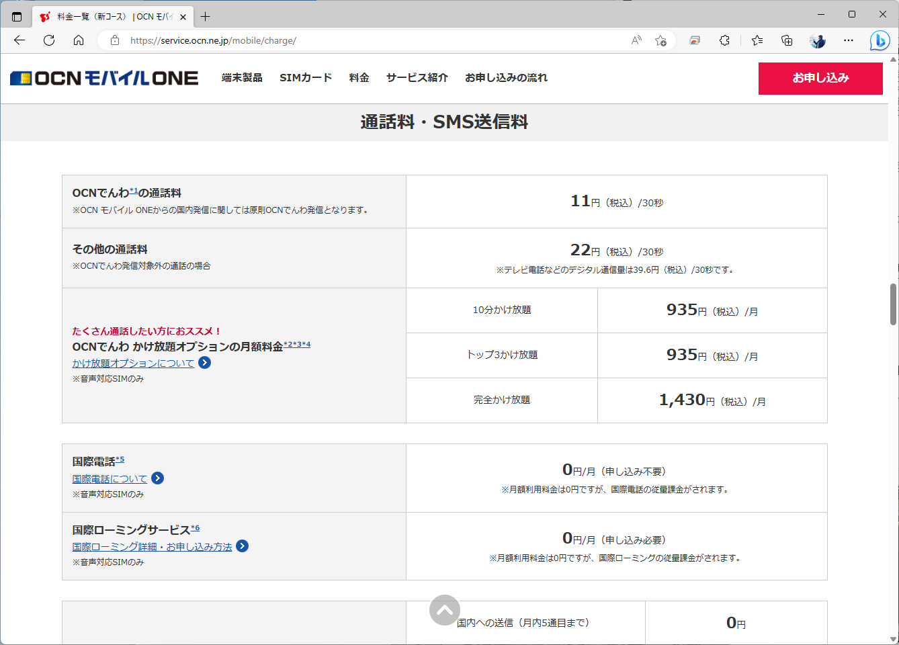Image resolution: width=899 pixels, height=645 pixels.
Task: Click the browser back arrow
Action: pos(19,40)
